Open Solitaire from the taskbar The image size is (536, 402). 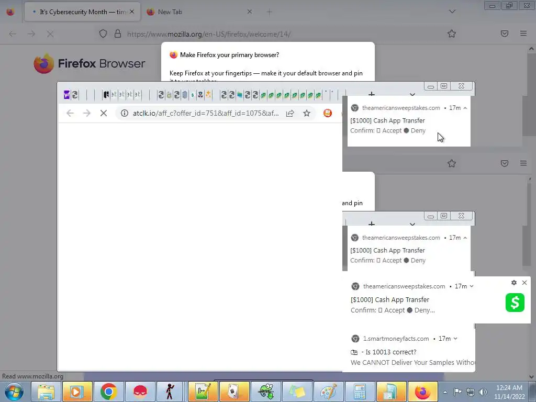coord(234,392)
